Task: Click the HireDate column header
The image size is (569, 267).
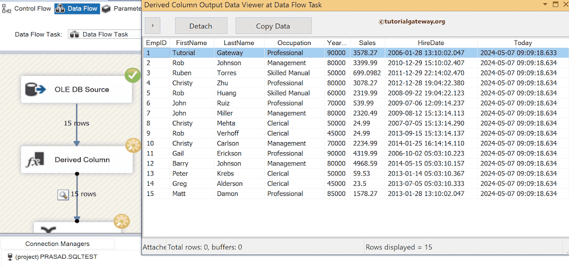Action: tap(431, 43)
